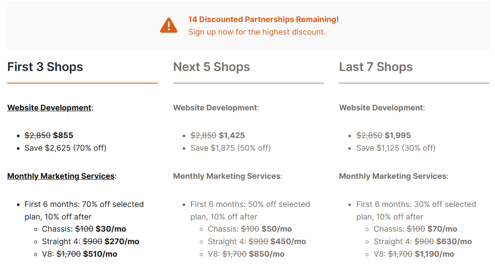The image size is (495, 271).
Task: Click the 'Save $1,875 (50% off)' text
Action: (x=230, y=148)
